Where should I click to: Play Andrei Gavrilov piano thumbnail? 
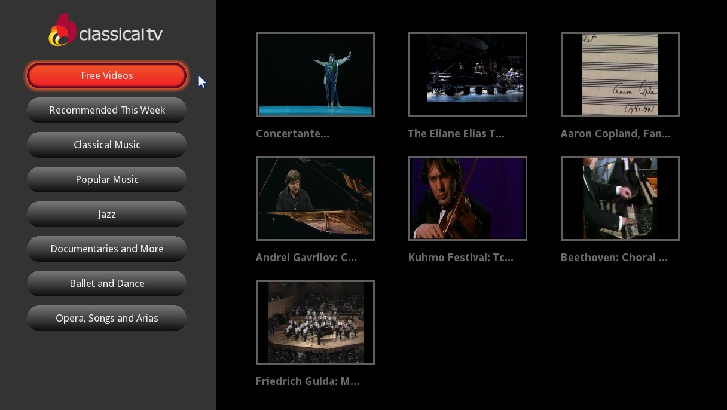pos(315,198)
